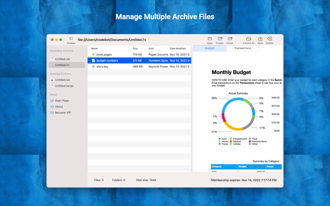The width and height of the screenshot is (330, 206).
Task: Click the Untitled.zip archive icon
Action: [x=52, y=59]
